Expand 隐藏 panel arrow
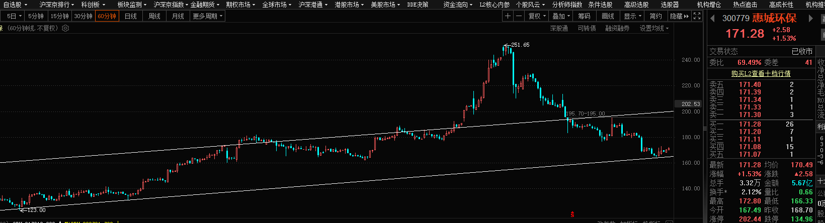Viewport: 825px width, 223px height. [x=680, y=16]
